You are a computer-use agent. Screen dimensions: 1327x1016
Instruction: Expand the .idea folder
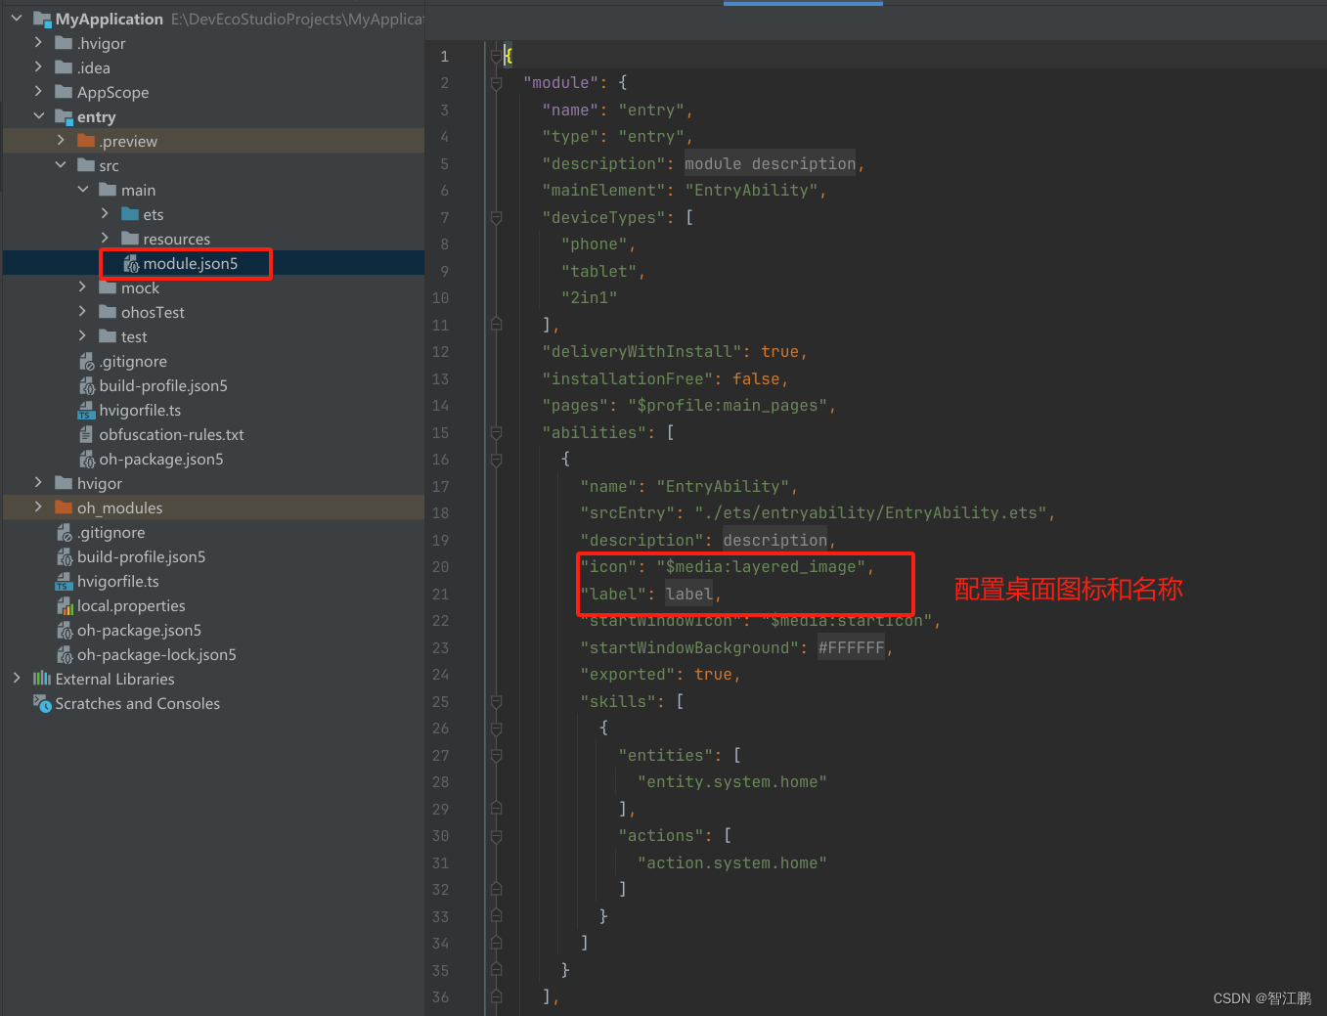(x=38, y=66)
